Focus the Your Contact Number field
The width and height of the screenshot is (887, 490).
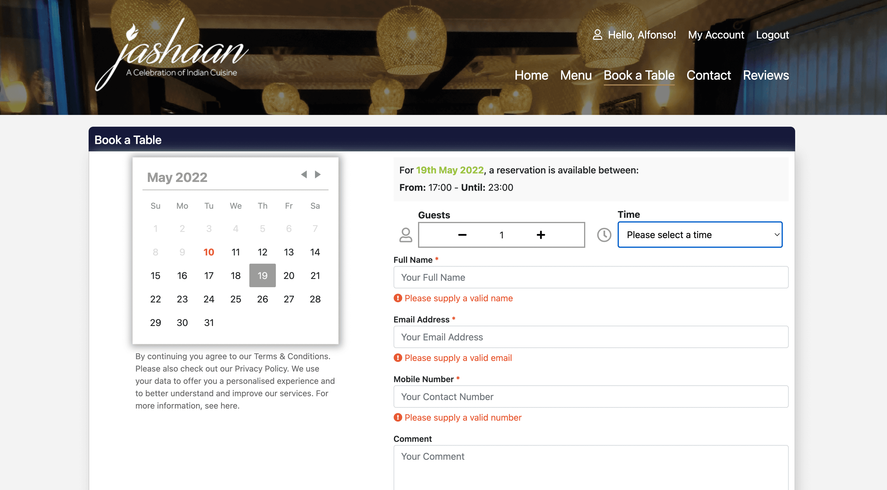tap(591, 397)
